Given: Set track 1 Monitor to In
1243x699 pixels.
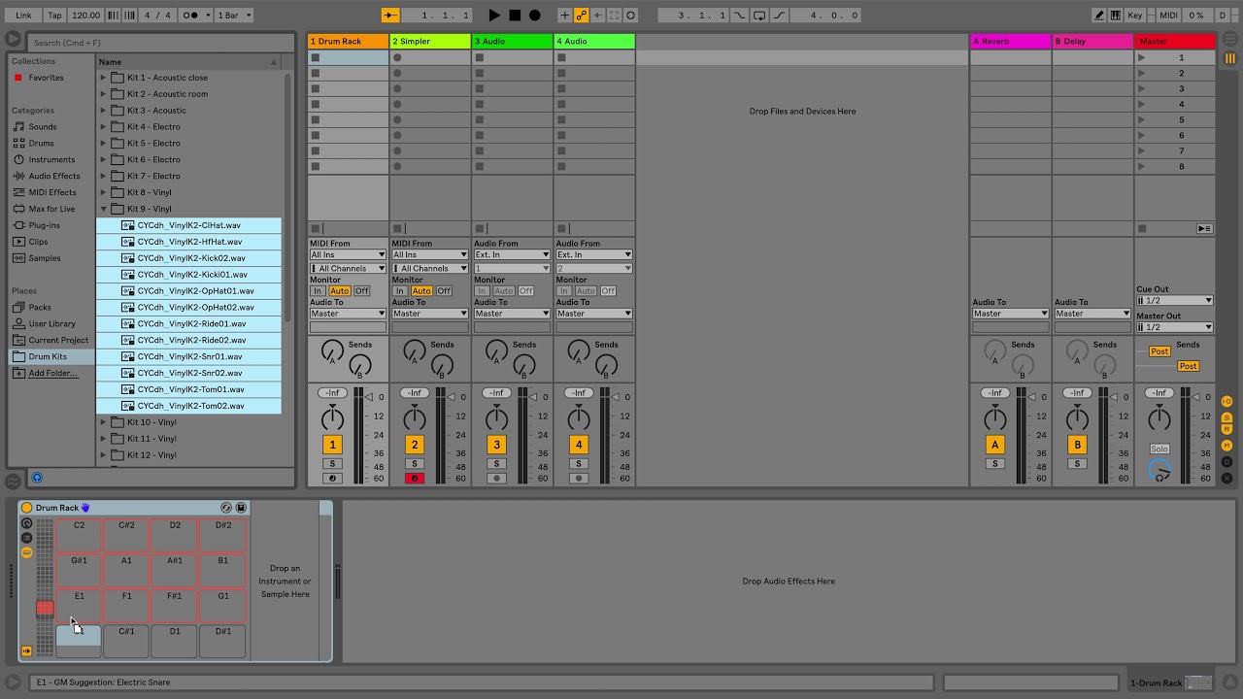Looking at the screenshot, I should [x=317, y=291].
